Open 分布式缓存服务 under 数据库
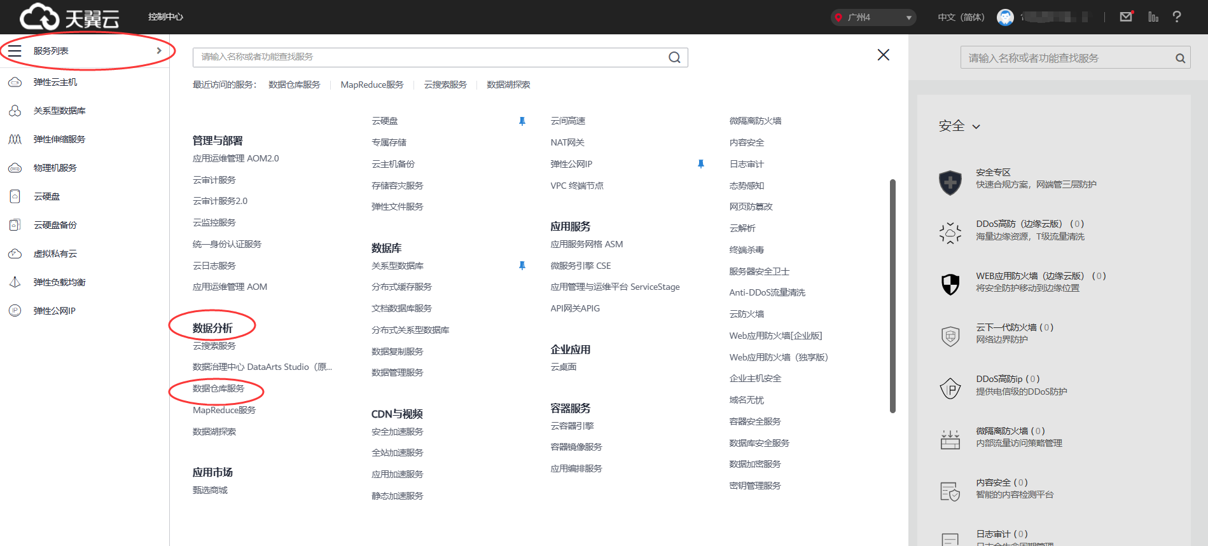This screenshot has width=1208, height=546. click(401, 287)
